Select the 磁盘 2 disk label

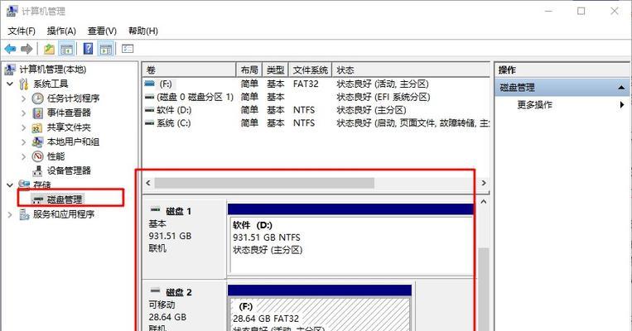pyautogui.click(x=179, y=292)
